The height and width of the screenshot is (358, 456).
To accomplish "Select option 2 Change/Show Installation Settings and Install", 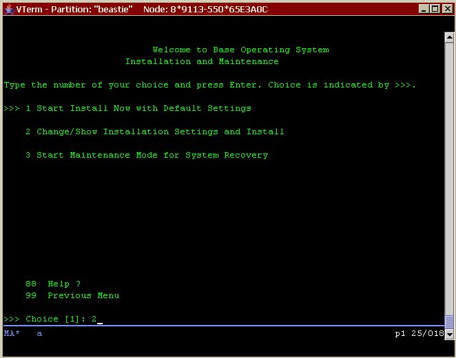I will [x=154, y=132].
